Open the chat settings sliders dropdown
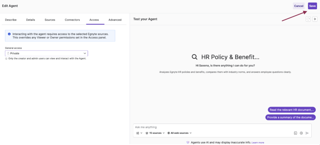This screenshot has height=145, width=320. tap(139, 133)
